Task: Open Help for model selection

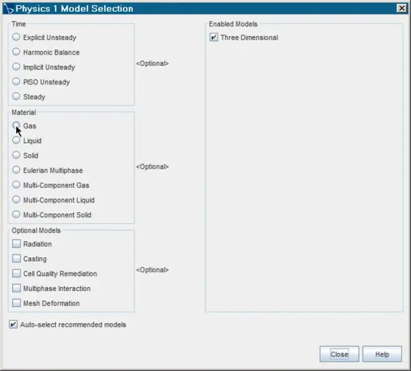Action: coord(382,354)
